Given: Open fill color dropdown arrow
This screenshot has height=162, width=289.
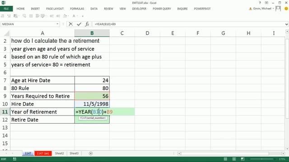Looking at the screenshot, I should (x=68, y=16).
